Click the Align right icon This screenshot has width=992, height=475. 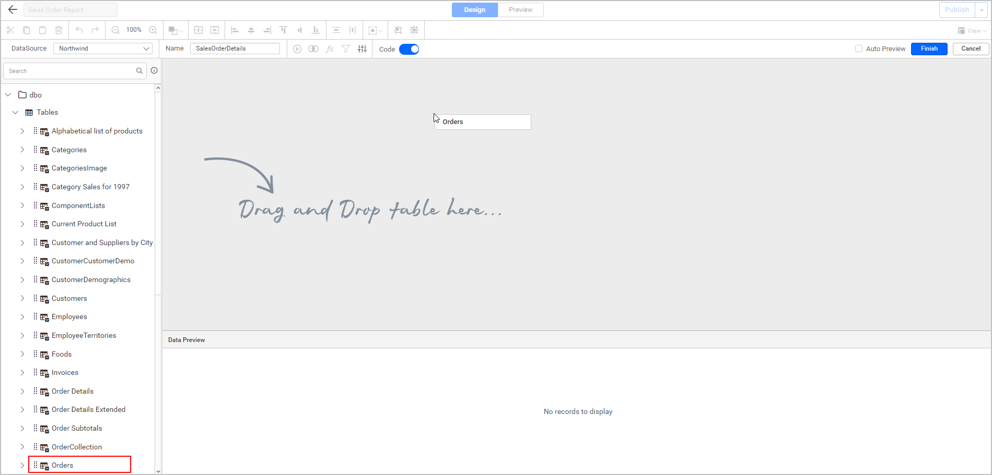coord(267,30)
